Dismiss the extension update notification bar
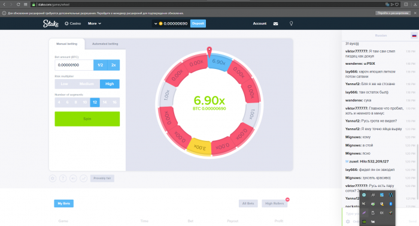The height and width of the screenshot is (226, 419). coord(415,13)
